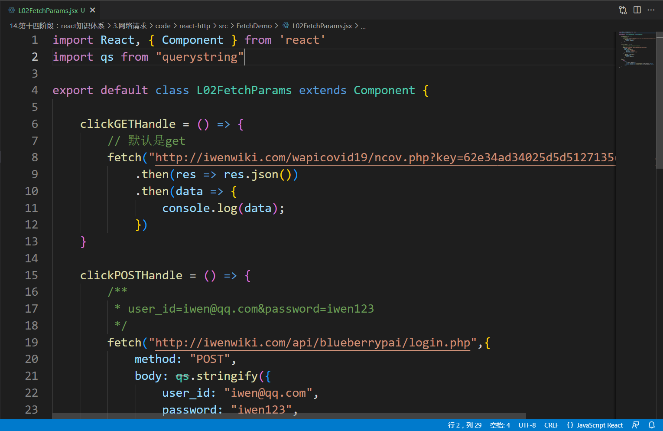Click the '"iwen123"' password value on line 23
663x431 pixels.
(x=261, y=410)
